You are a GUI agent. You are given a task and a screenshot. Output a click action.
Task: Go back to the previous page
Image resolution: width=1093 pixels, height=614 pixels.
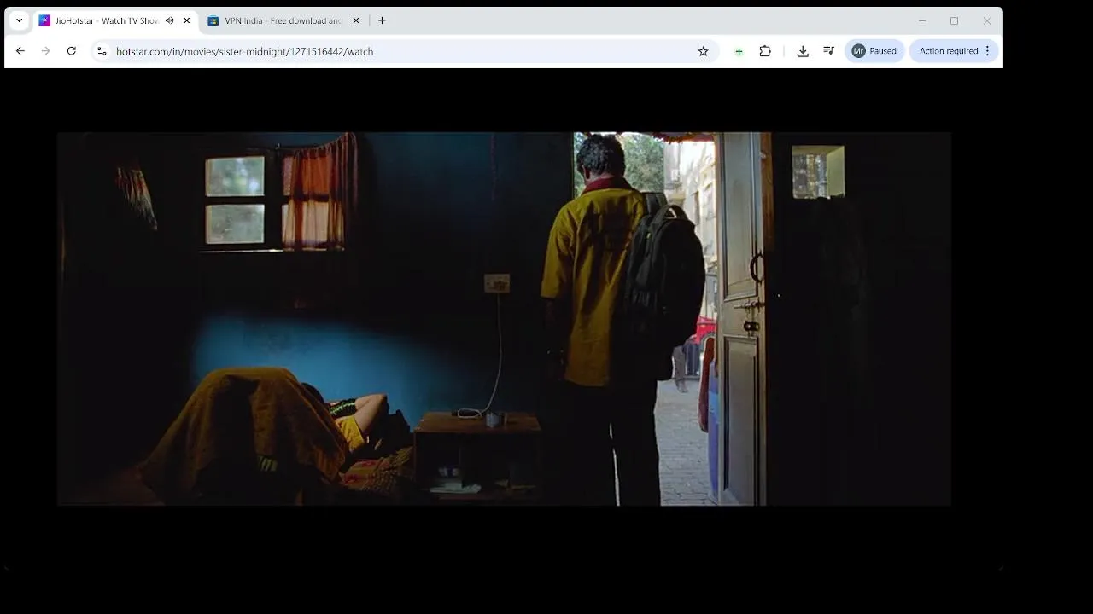[20, 51]
